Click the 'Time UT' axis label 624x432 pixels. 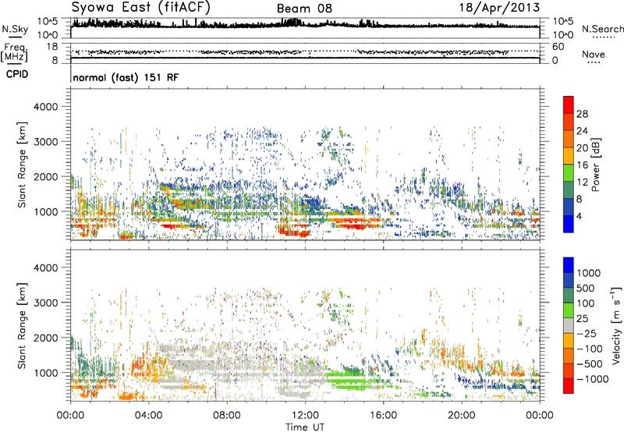point(305,427)
